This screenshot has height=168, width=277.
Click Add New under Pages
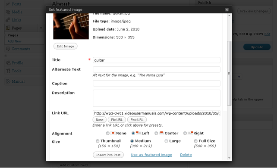point(15,41)
